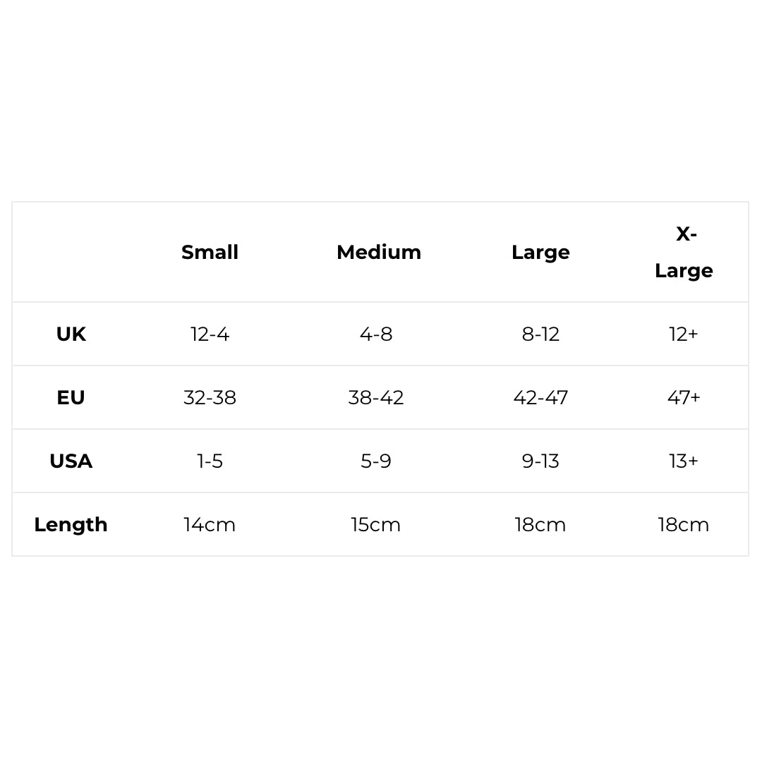Screen dimensions: 762x762
Task: Click the UK Small 12-4 cell
Action: tap(210, 334)
